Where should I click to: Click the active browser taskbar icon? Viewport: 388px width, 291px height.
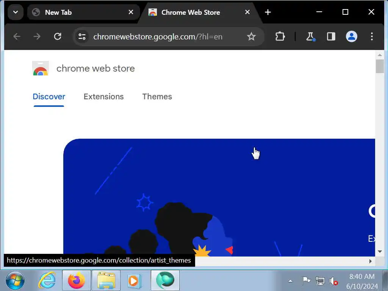(165, 281)
